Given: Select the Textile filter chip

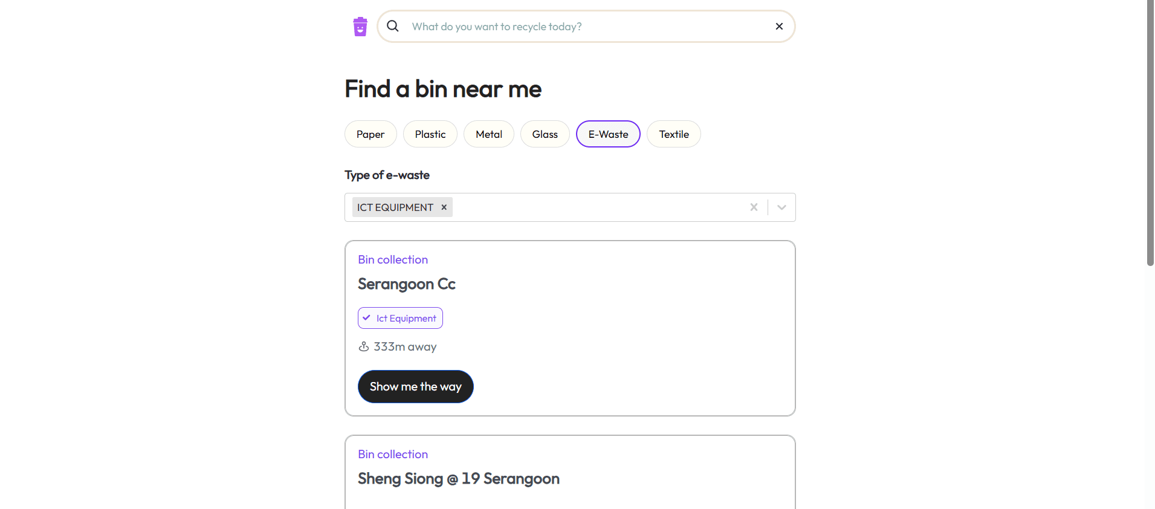Looking at the screenshot, I should (x=674, y=134).
